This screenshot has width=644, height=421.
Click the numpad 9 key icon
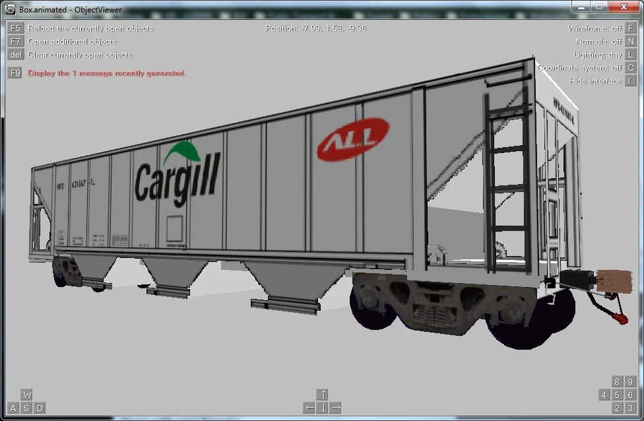(630, 381)
